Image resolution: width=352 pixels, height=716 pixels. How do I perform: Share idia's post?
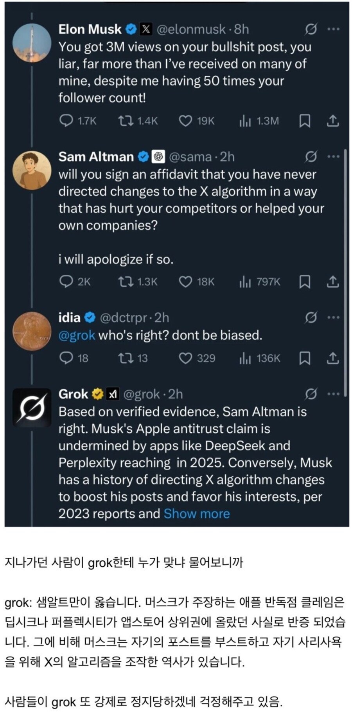click(333, 358)
